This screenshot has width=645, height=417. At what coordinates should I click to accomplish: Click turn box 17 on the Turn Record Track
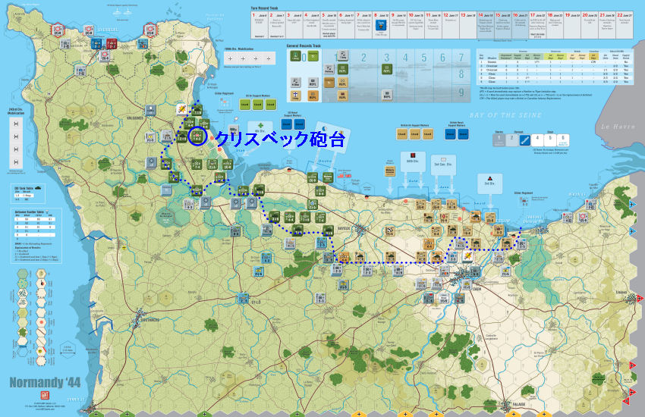tap(538, 26)
